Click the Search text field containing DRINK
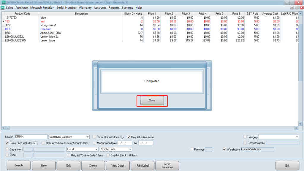Screen dimensions: 304x171 click(31, 137)
